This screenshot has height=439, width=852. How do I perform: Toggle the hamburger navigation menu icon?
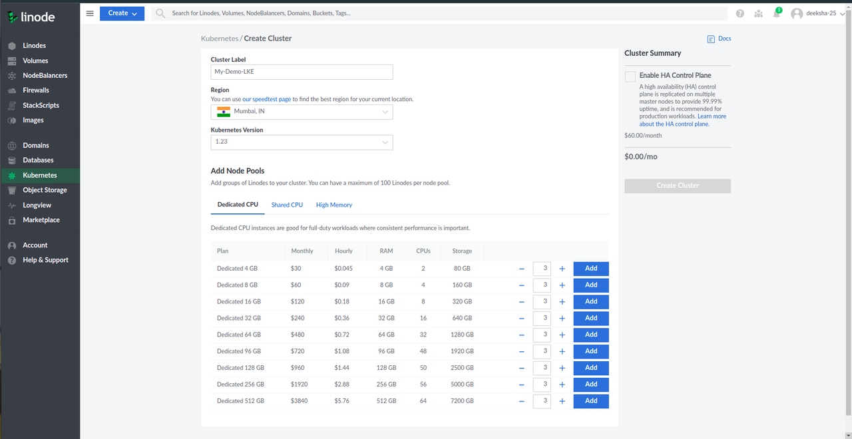[x=90, y=13]
